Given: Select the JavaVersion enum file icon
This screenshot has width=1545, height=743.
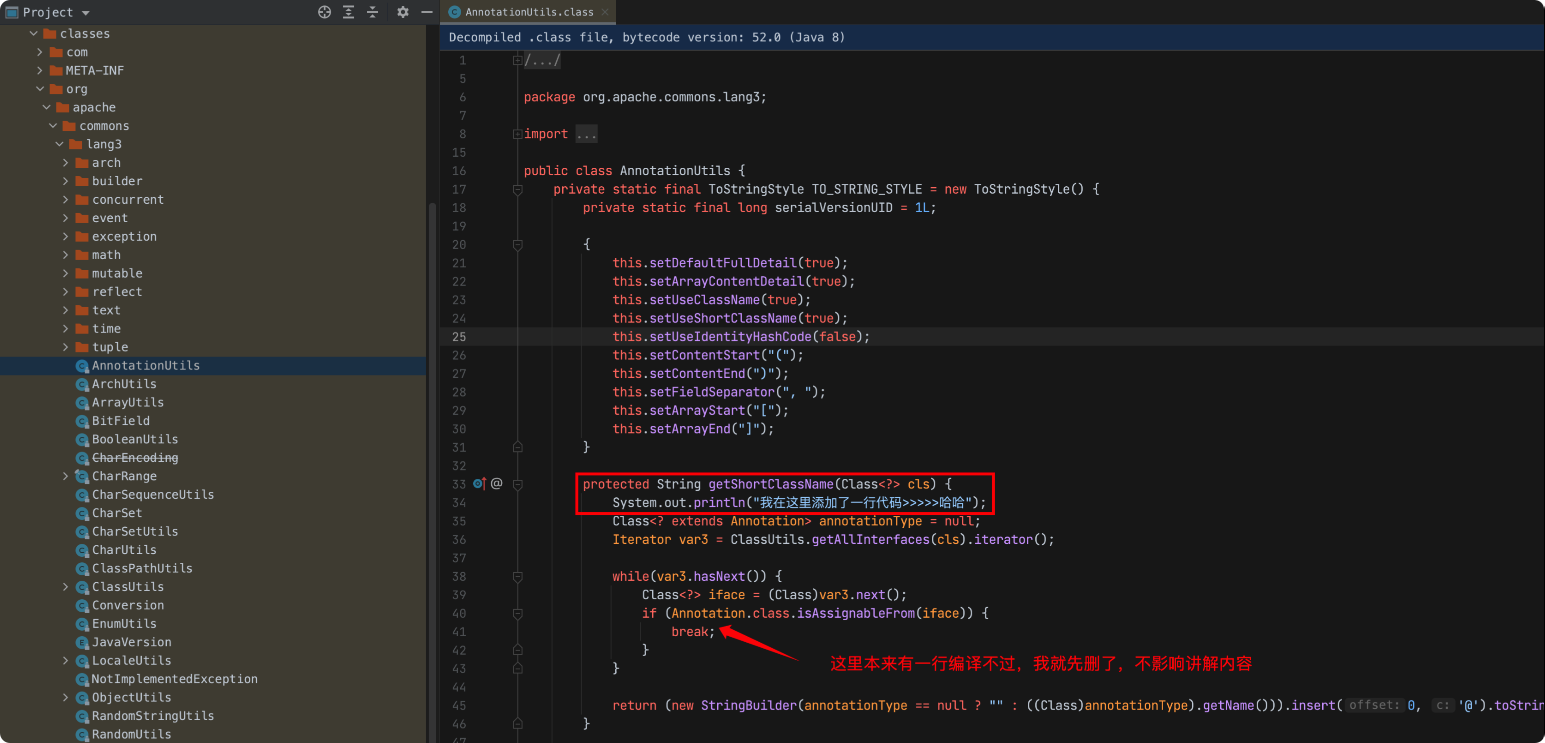Looking at the screenshot, I should coord(82,642).
